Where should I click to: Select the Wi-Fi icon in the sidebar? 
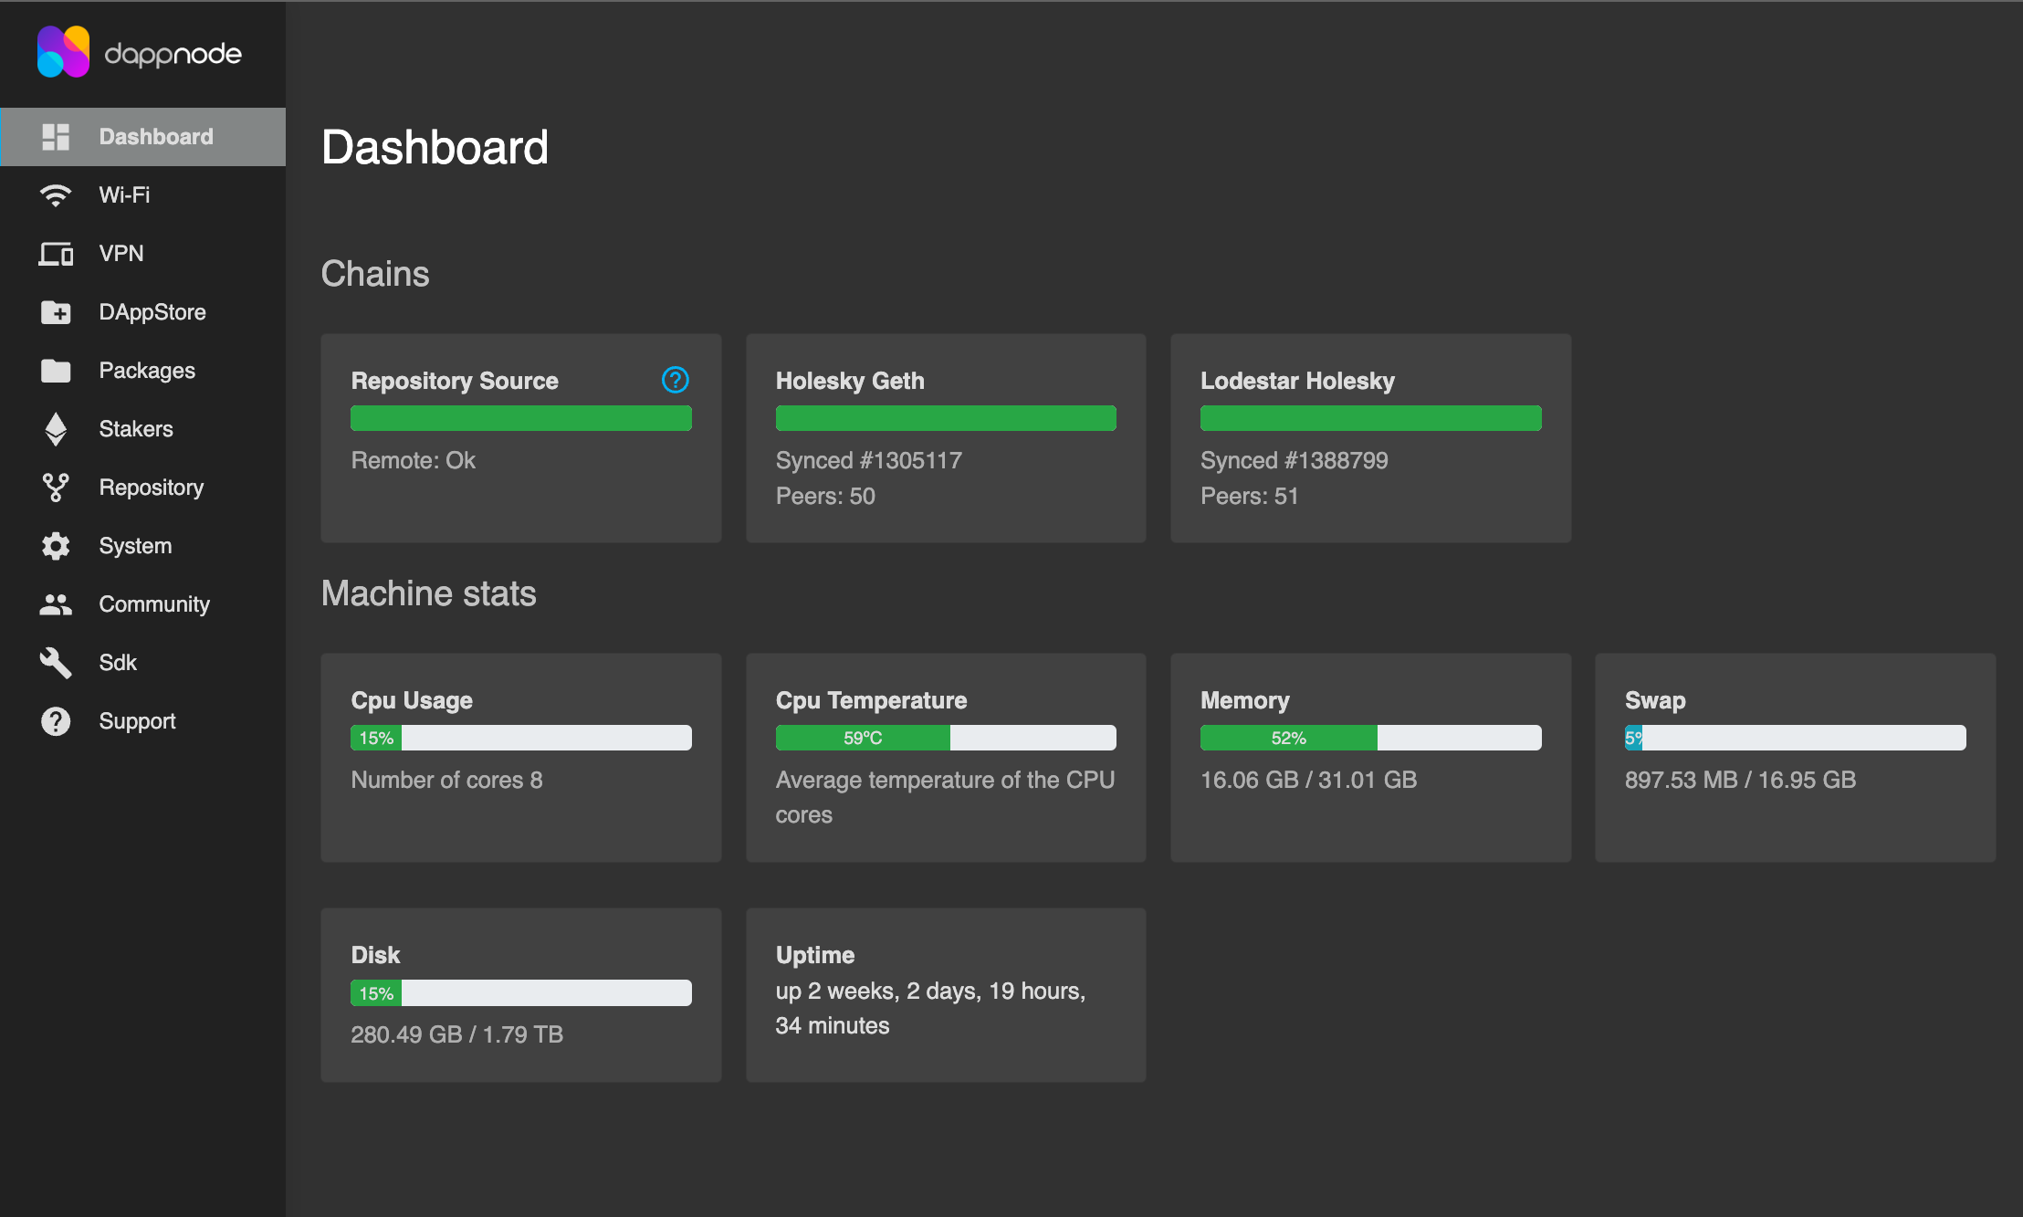pyautogui.click(x=56, y=194)
